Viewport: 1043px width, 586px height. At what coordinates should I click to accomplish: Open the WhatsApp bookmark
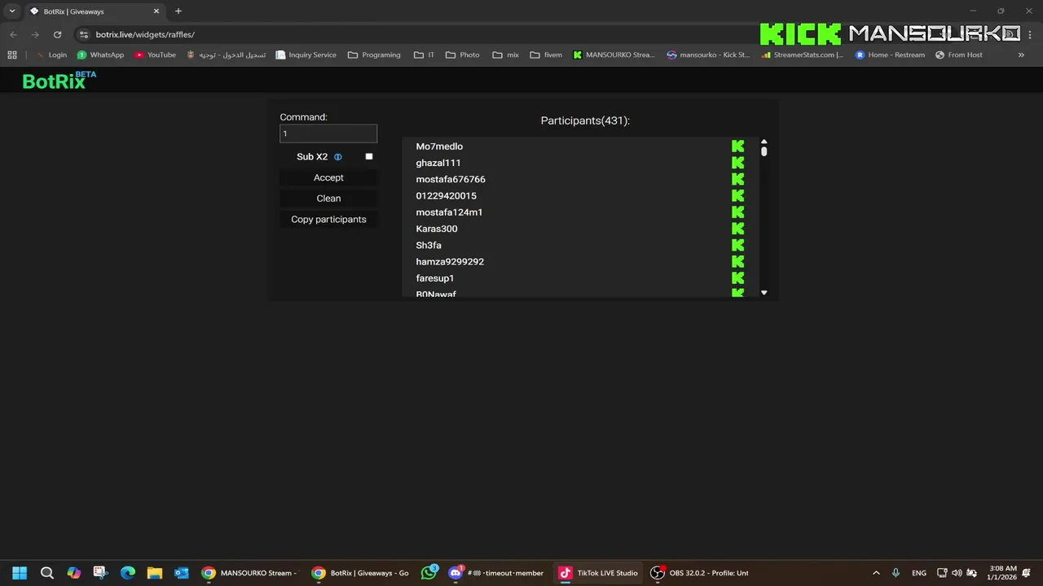(x=100, y=55)
